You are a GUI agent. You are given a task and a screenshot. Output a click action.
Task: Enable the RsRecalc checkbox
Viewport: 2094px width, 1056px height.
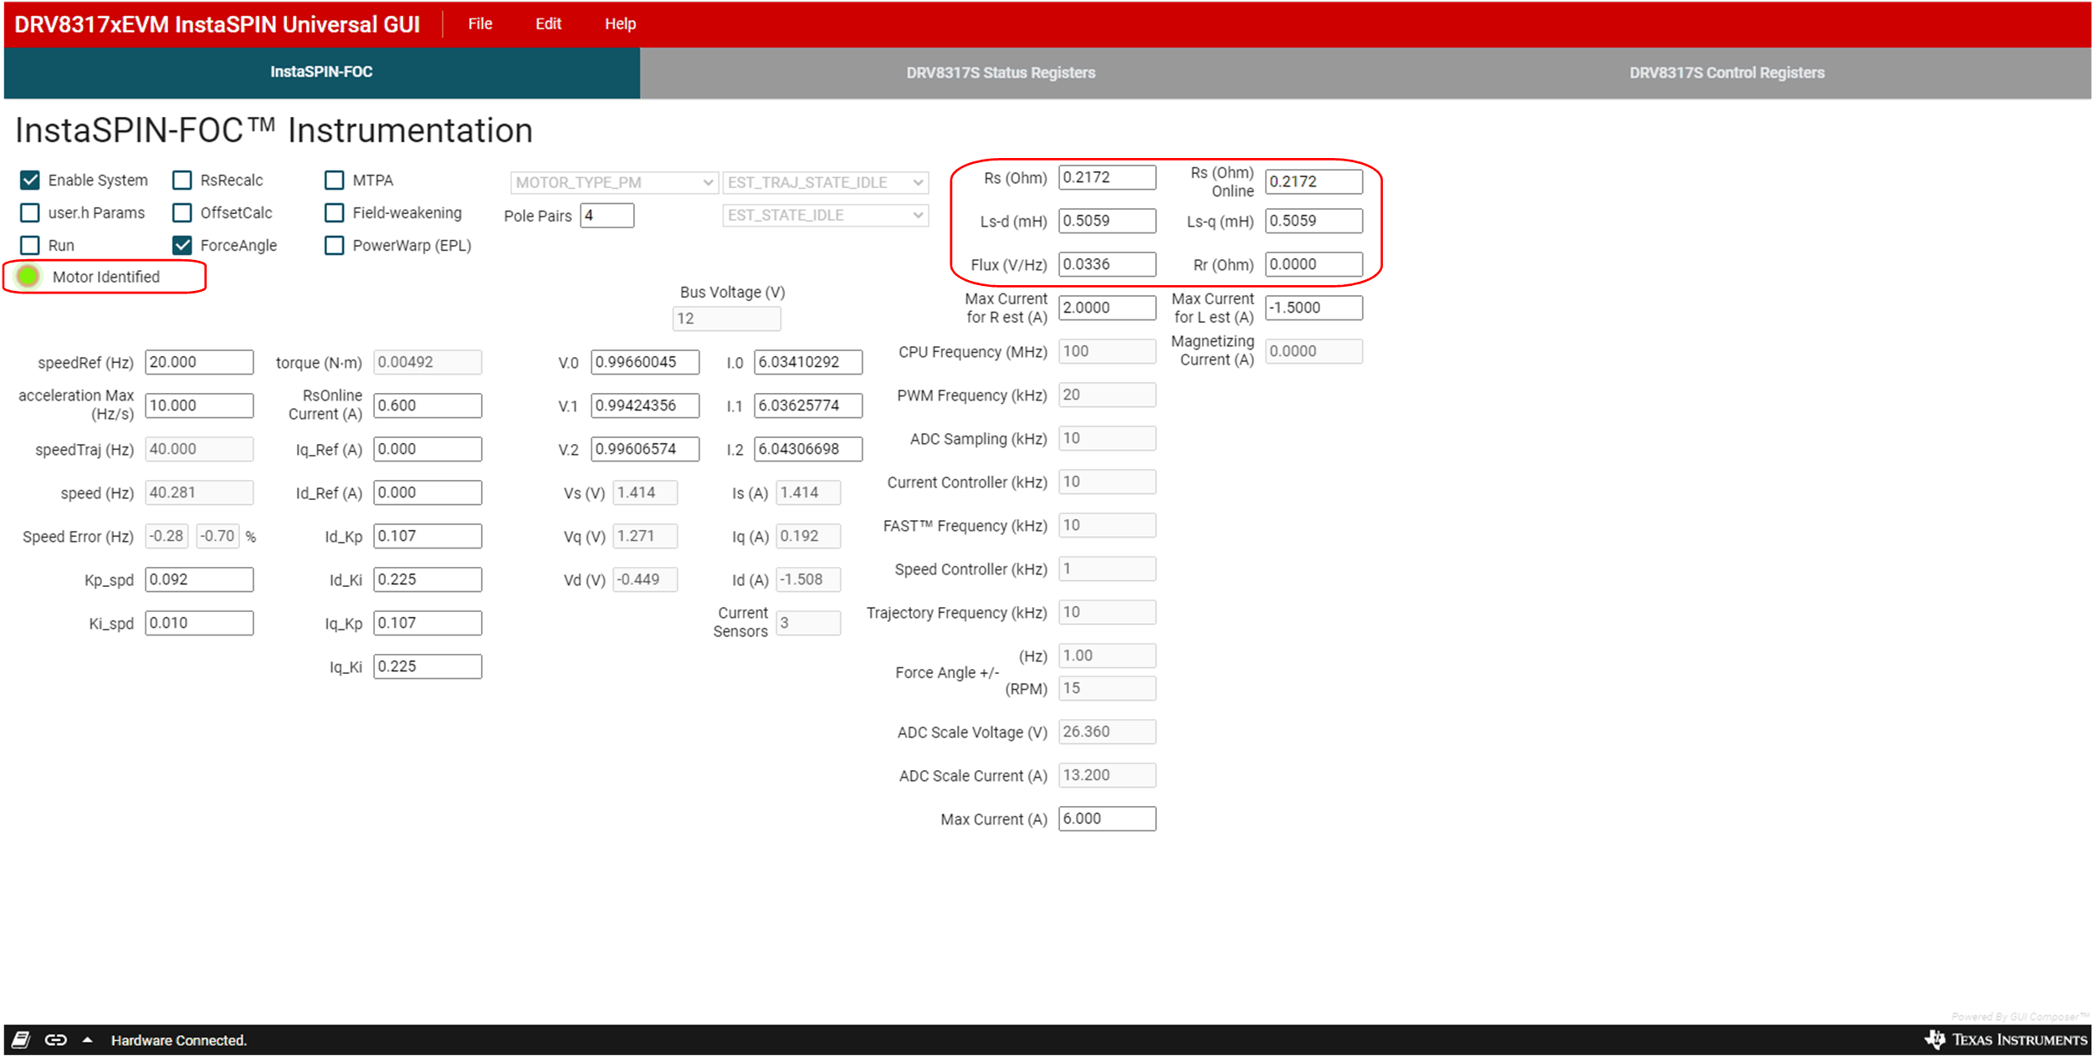click(182, 180)
